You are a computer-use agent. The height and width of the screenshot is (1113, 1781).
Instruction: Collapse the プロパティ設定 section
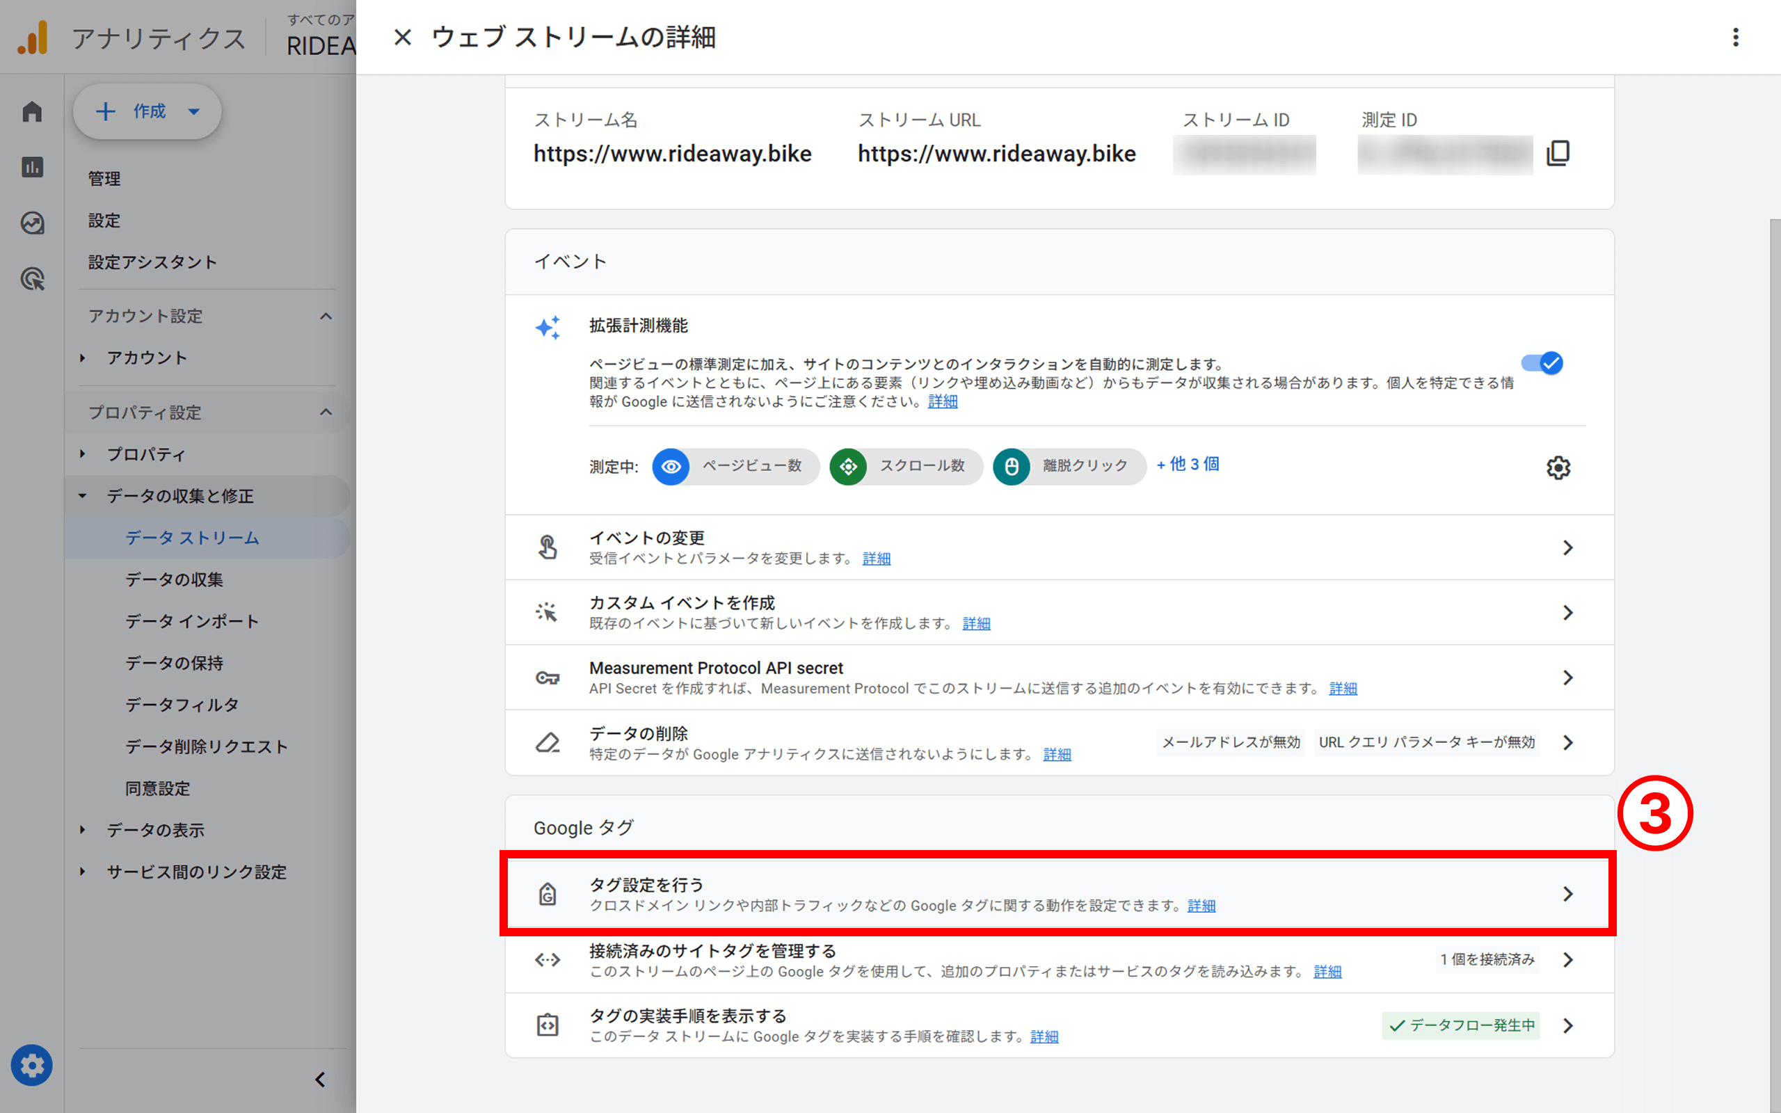tap(327, 413)
